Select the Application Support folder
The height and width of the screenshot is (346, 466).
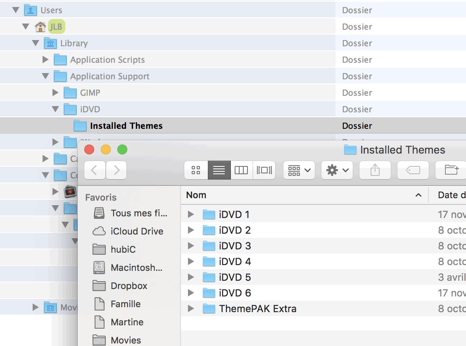(x=233, y=76)
